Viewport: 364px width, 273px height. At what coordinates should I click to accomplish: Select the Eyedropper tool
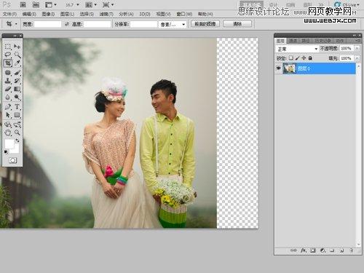pos(17,63)
